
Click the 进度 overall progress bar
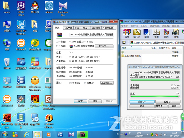[155, 96]
